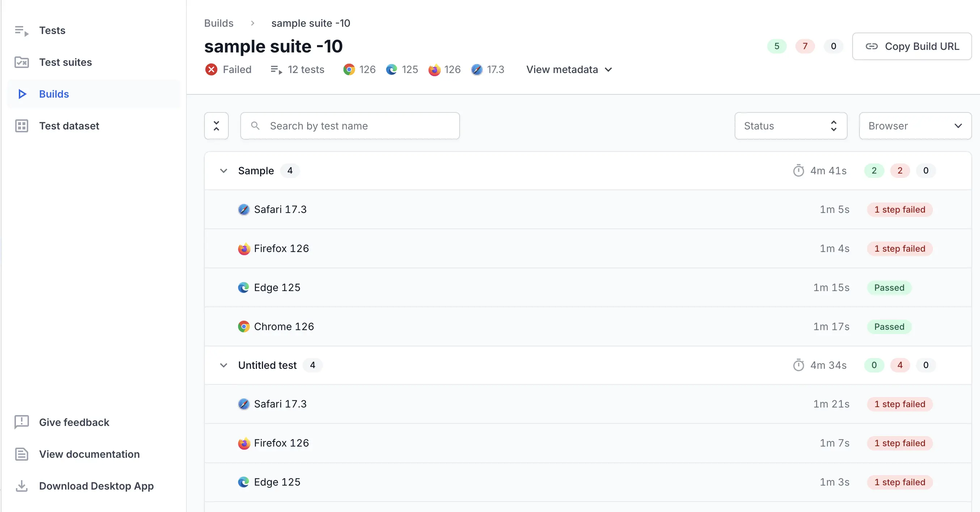The width and height of the screenshot is (980, 512).
Task: Click the collapse-all rows icon button
Action: (216, 126)
